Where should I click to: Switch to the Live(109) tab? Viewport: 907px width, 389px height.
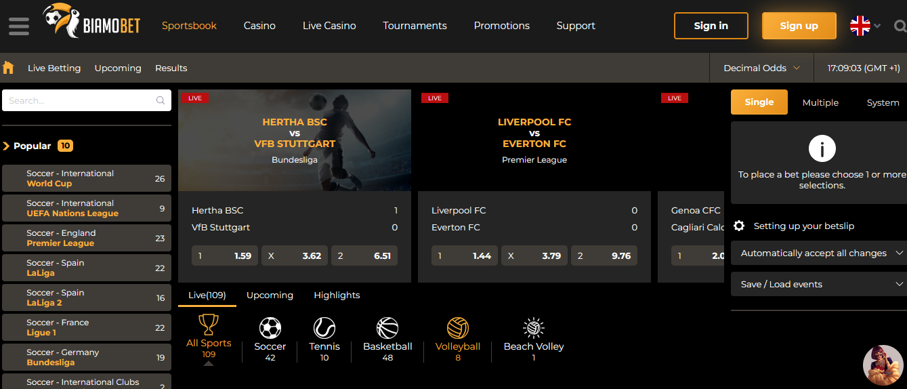207,295
